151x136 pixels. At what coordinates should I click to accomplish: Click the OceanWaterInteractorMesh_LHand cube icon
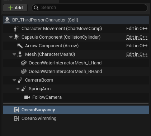click(24, 63)
